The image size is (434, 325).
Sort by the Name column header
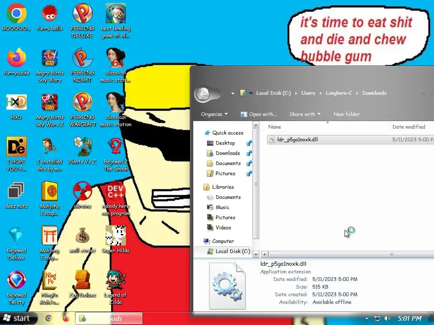[328, 127]
